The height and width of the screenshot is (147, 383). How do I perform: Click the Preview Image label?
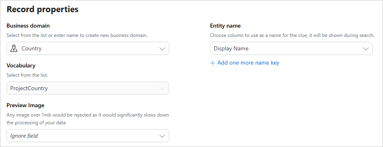click(x=25, y=105)
